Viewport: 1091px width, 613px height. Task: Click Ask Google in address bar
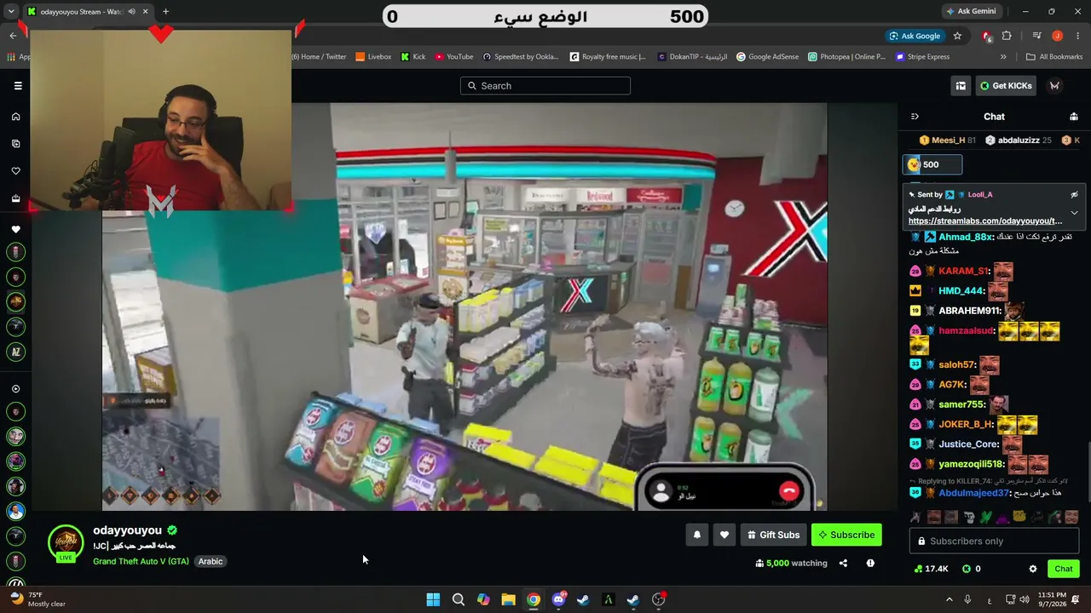914,36
